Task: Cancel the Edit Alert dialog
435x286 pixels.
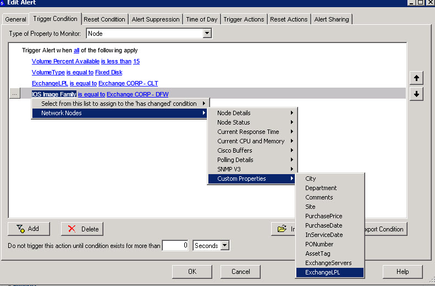Action: (240, 272)
